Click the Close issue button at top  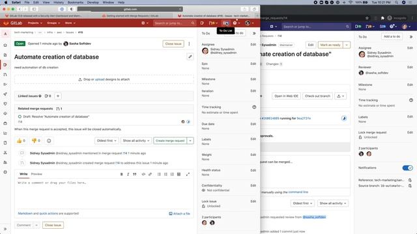(173, 44)
